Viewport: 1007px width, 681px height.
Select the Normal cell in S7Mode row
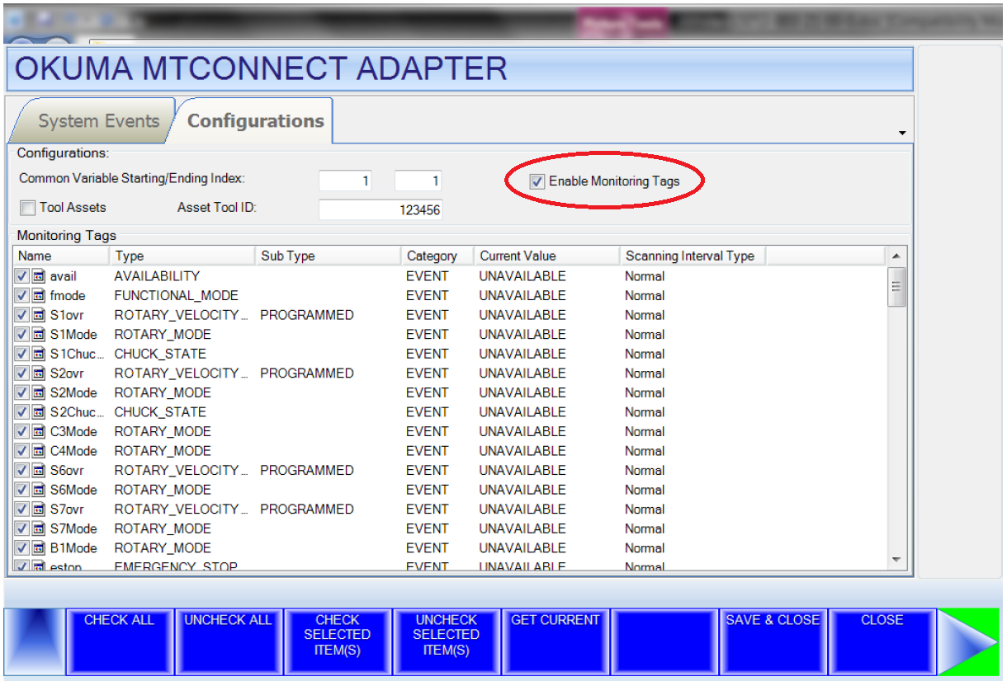[x=645, y=528]
